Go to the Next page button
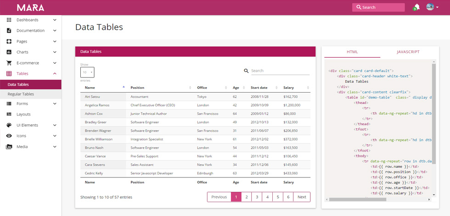This screenshot has width=450, height=216. click(x=302, y=197)
